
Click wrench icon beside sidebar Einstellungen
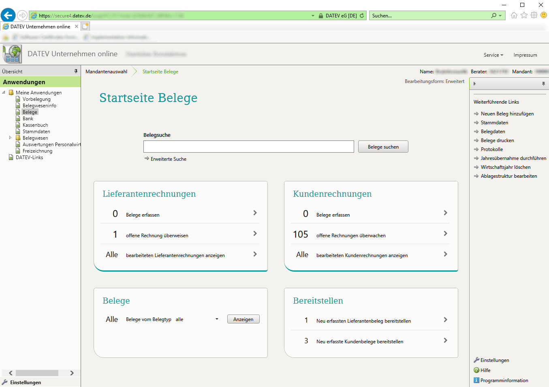(5, 382)
